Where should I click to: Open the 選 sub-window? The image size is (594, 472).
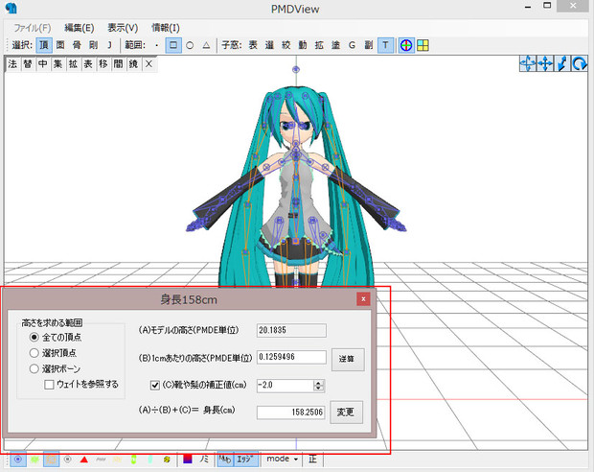pyautogui.click(x=269, y=45)
